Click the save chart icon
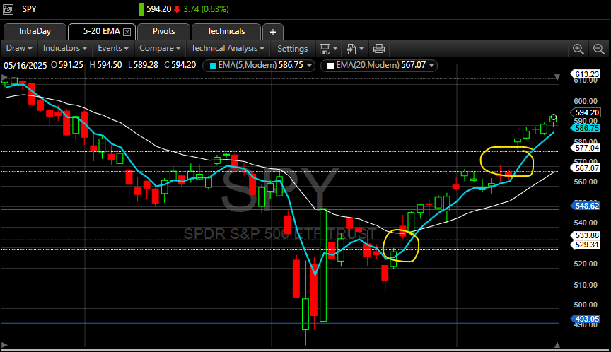 pyautogui.click(x=325, y=49)
